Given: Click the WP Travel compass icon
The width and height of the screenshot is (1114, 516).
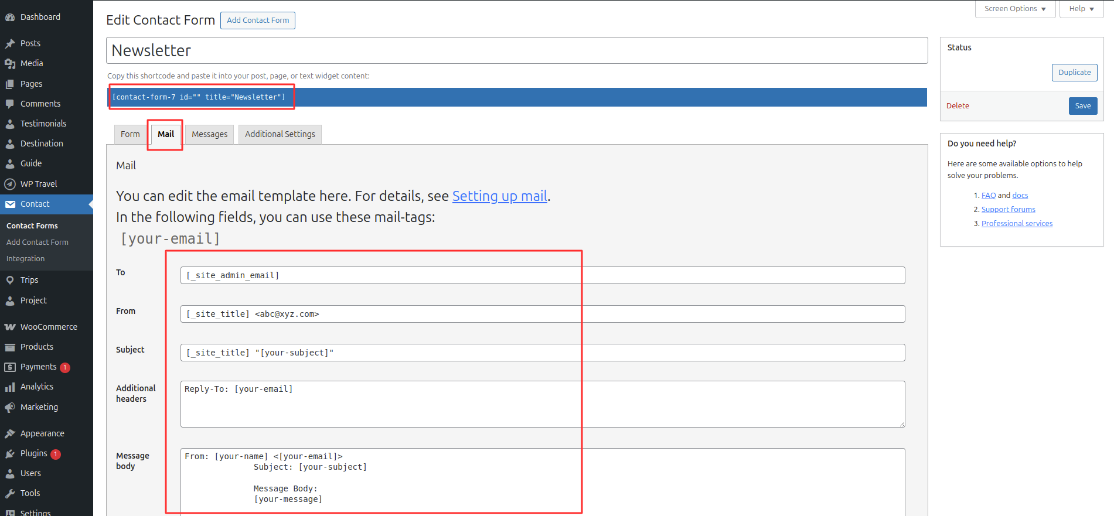Looking at the screenshot, I should click(10, 184).
